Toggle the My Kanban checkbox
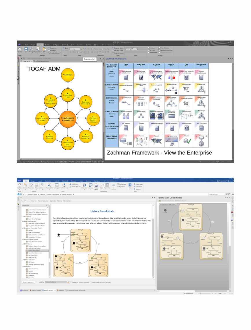 tap(118, 184)
